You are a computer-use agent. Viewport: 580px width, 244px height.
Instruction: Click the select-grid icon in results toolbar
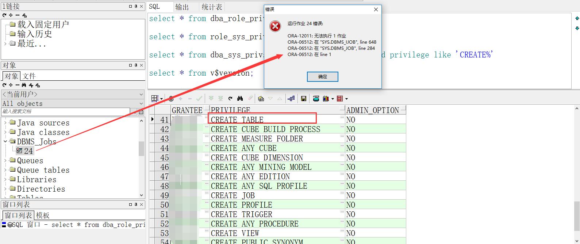point(155,99)
